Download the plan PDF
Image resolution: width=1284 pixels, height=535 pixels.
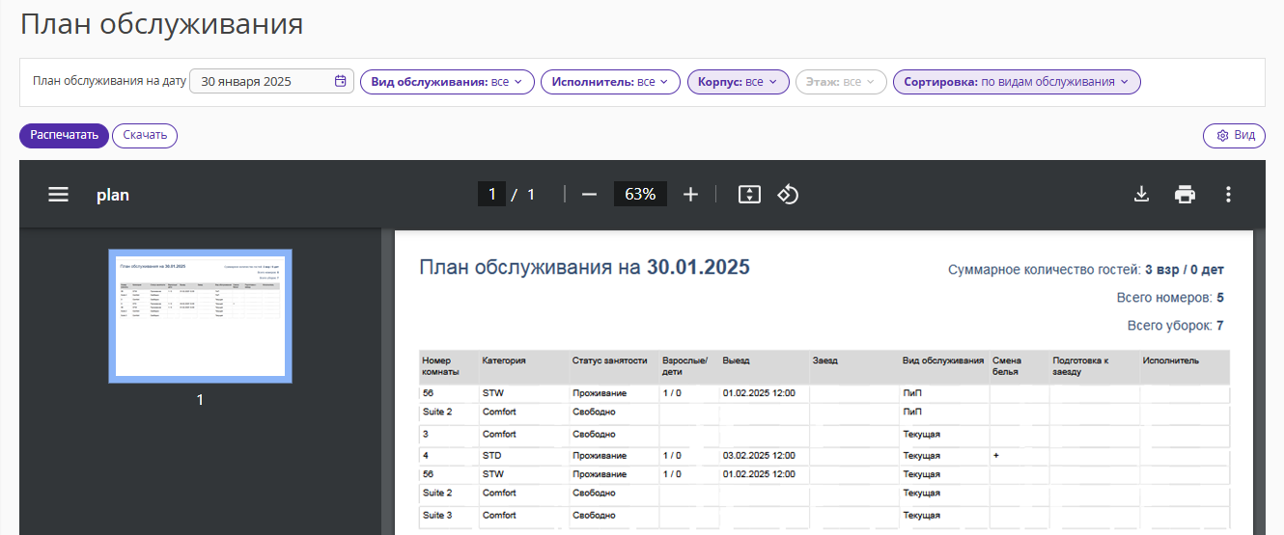1141,194
